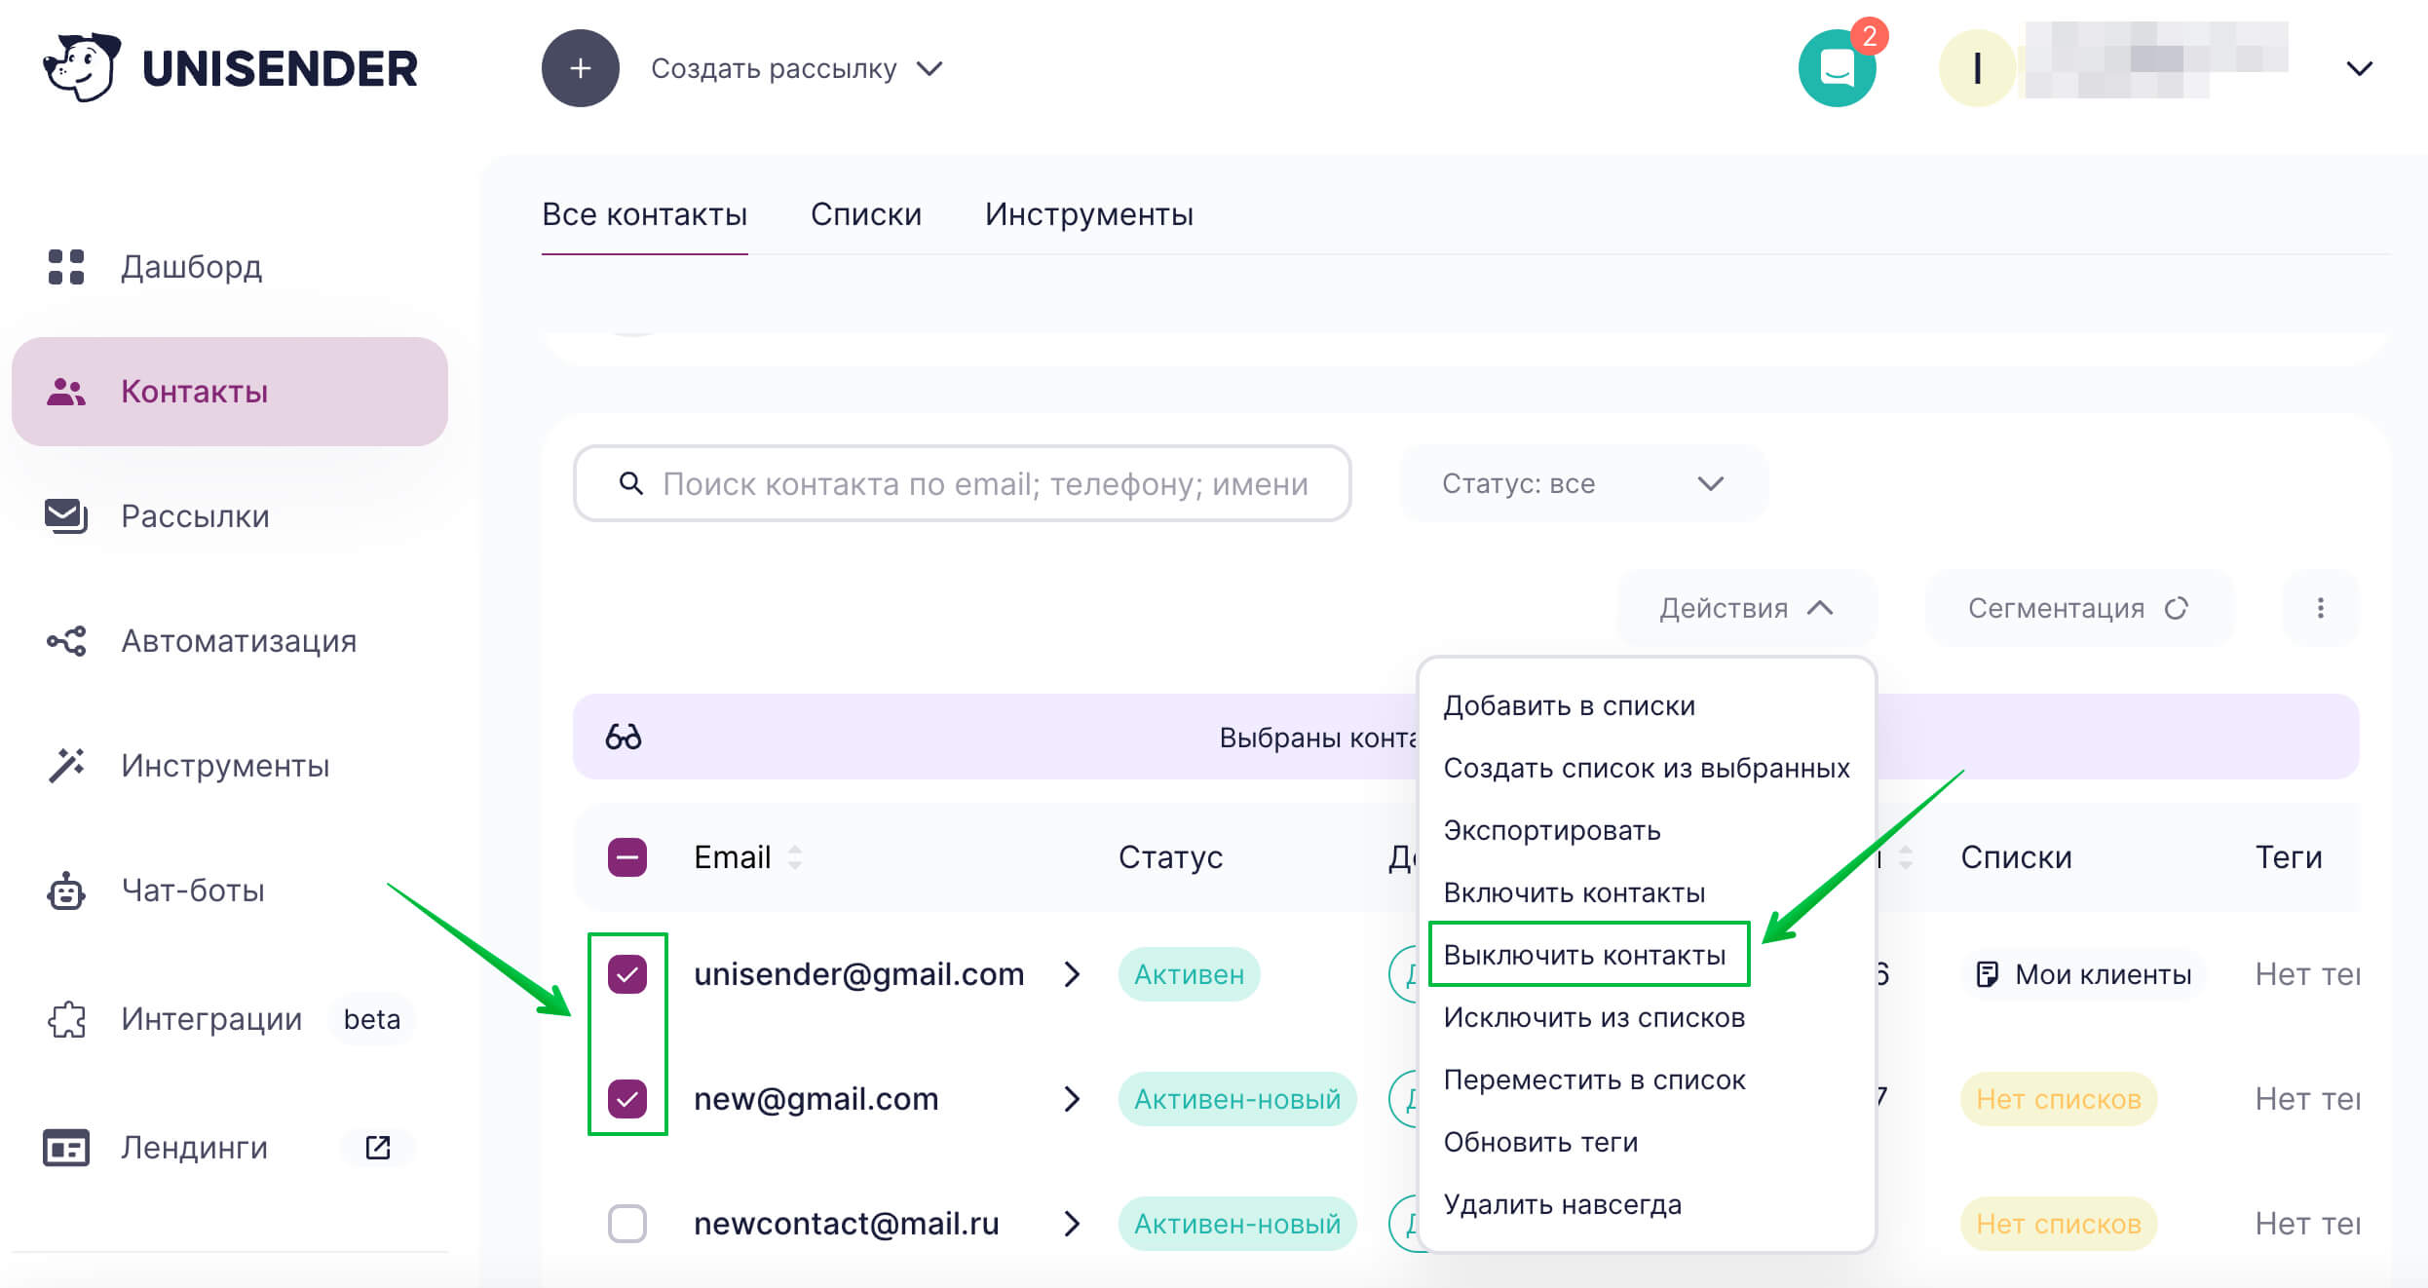
Task: Click the 'Сегментация' button
Action: click(x=2077, y=609)
